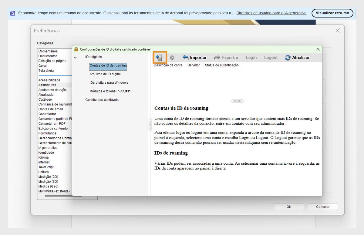
Task: Select Medida (Geo) category
Action: coord(49,186)
